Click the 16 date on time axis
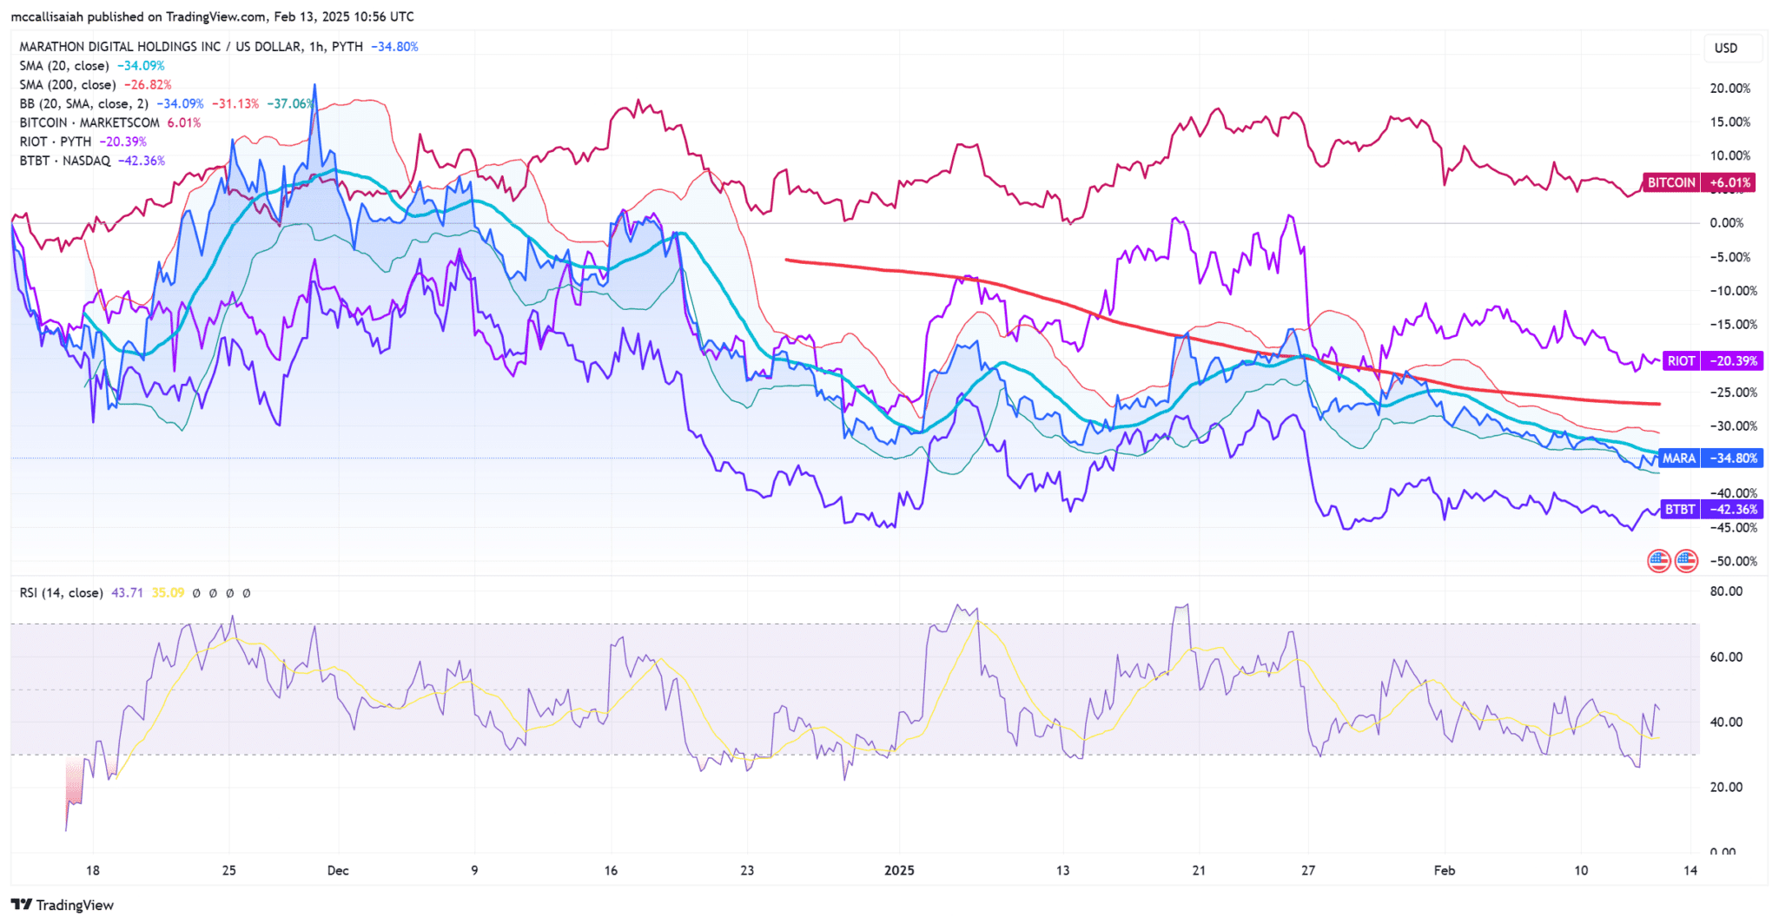 (611, 870)
